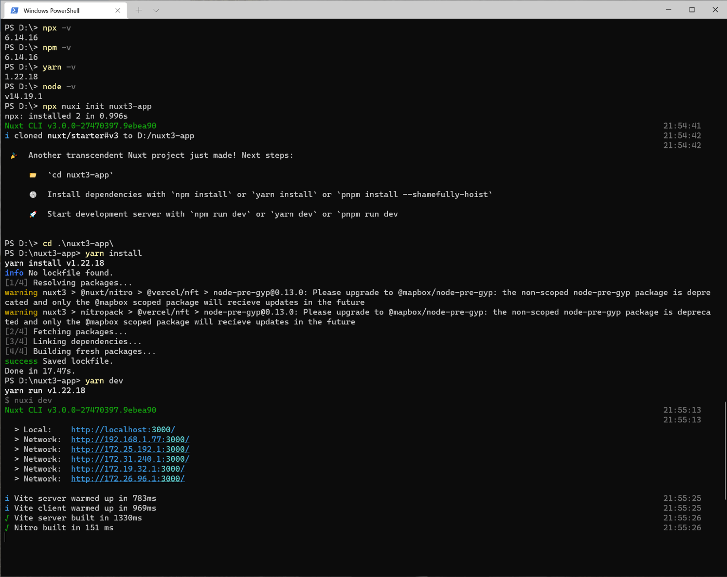This screenshot has width=727, height=577.
Task: Open the http://172.19.32.1:3000/ link
Action: pos(128,469)
